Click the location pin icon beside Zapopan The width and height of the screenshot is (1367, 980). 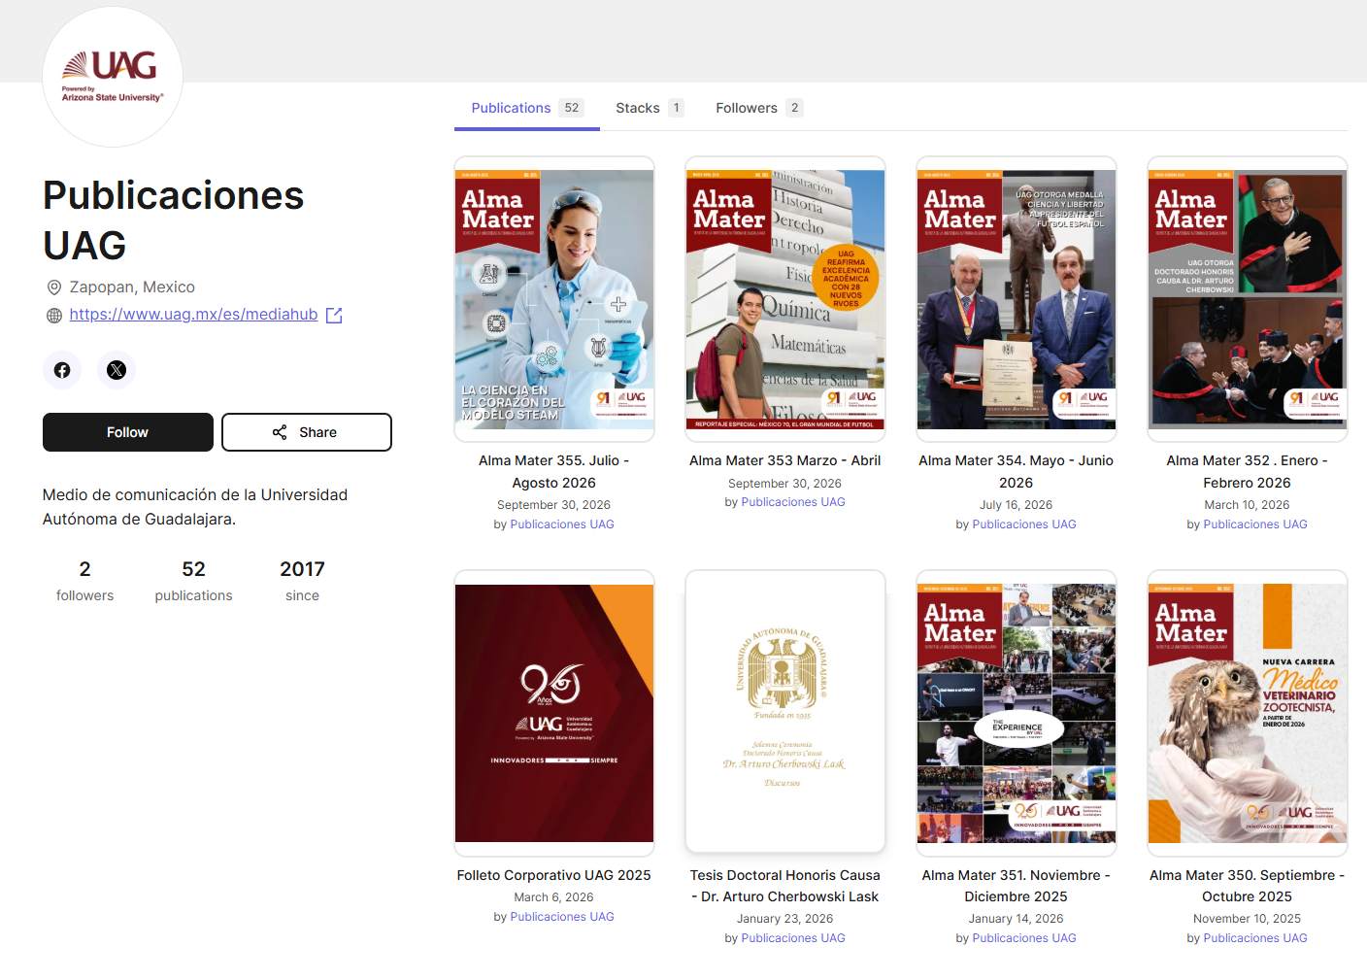pos(54,287)
